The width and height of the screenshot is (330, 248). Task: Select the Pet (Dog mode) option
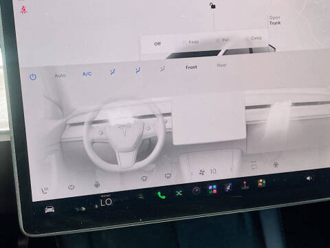(x=225, y=40)
